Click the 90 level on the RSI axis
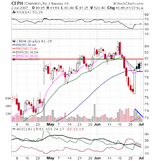This screenshot has height=161, width=154. [147, 14]
